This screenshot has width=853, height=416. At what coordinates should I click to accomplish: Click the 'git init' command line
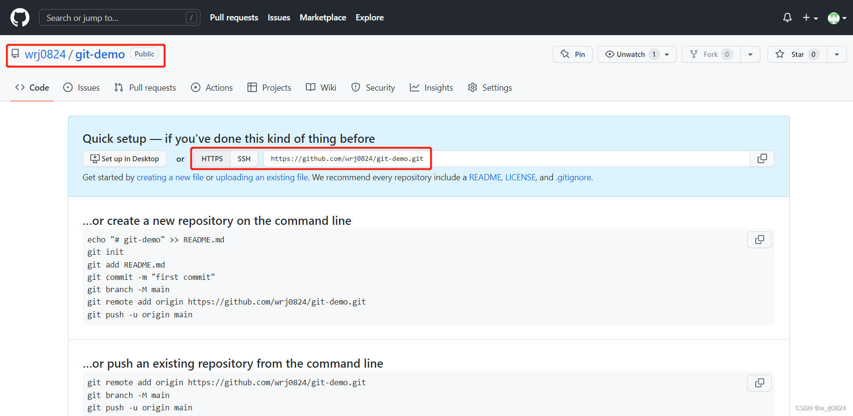tap(105, 252)
